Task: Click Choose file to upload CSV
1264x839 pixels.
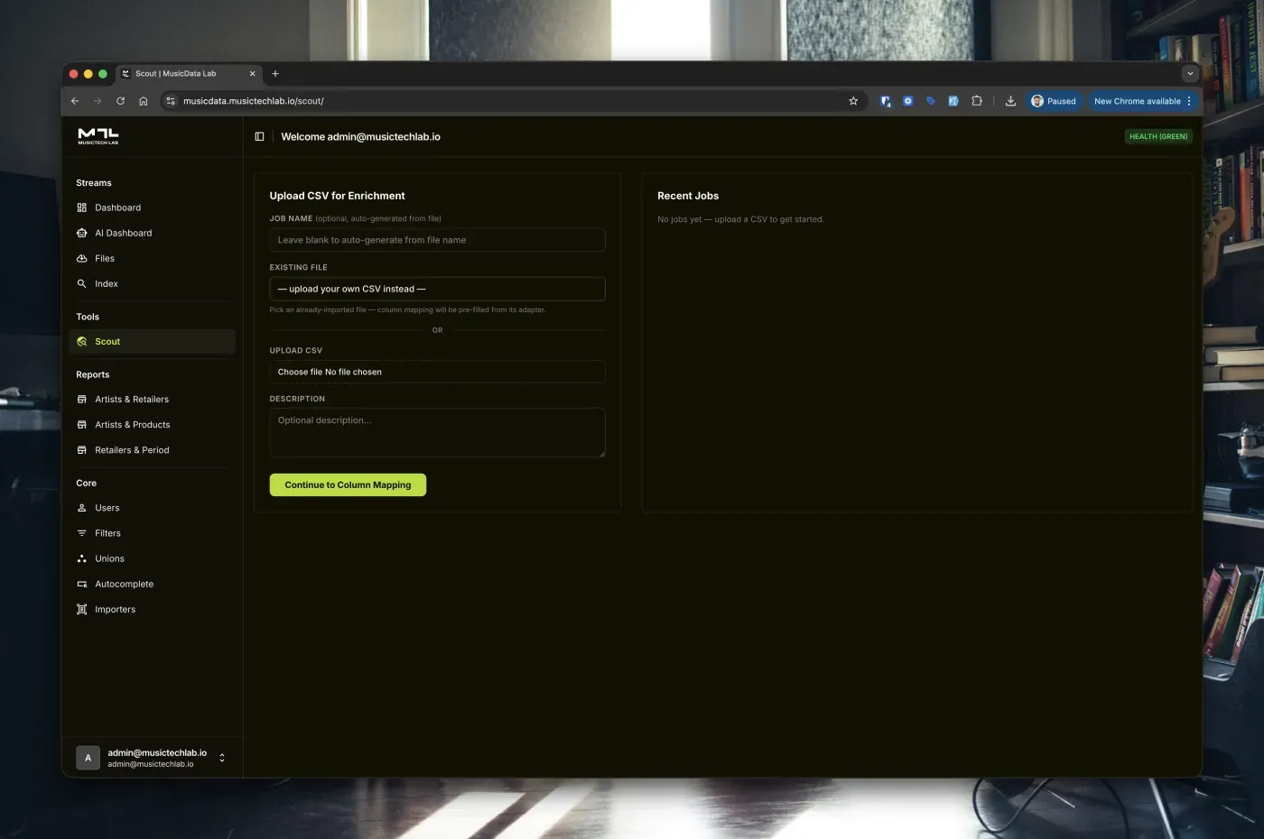Action: point(300,372)
